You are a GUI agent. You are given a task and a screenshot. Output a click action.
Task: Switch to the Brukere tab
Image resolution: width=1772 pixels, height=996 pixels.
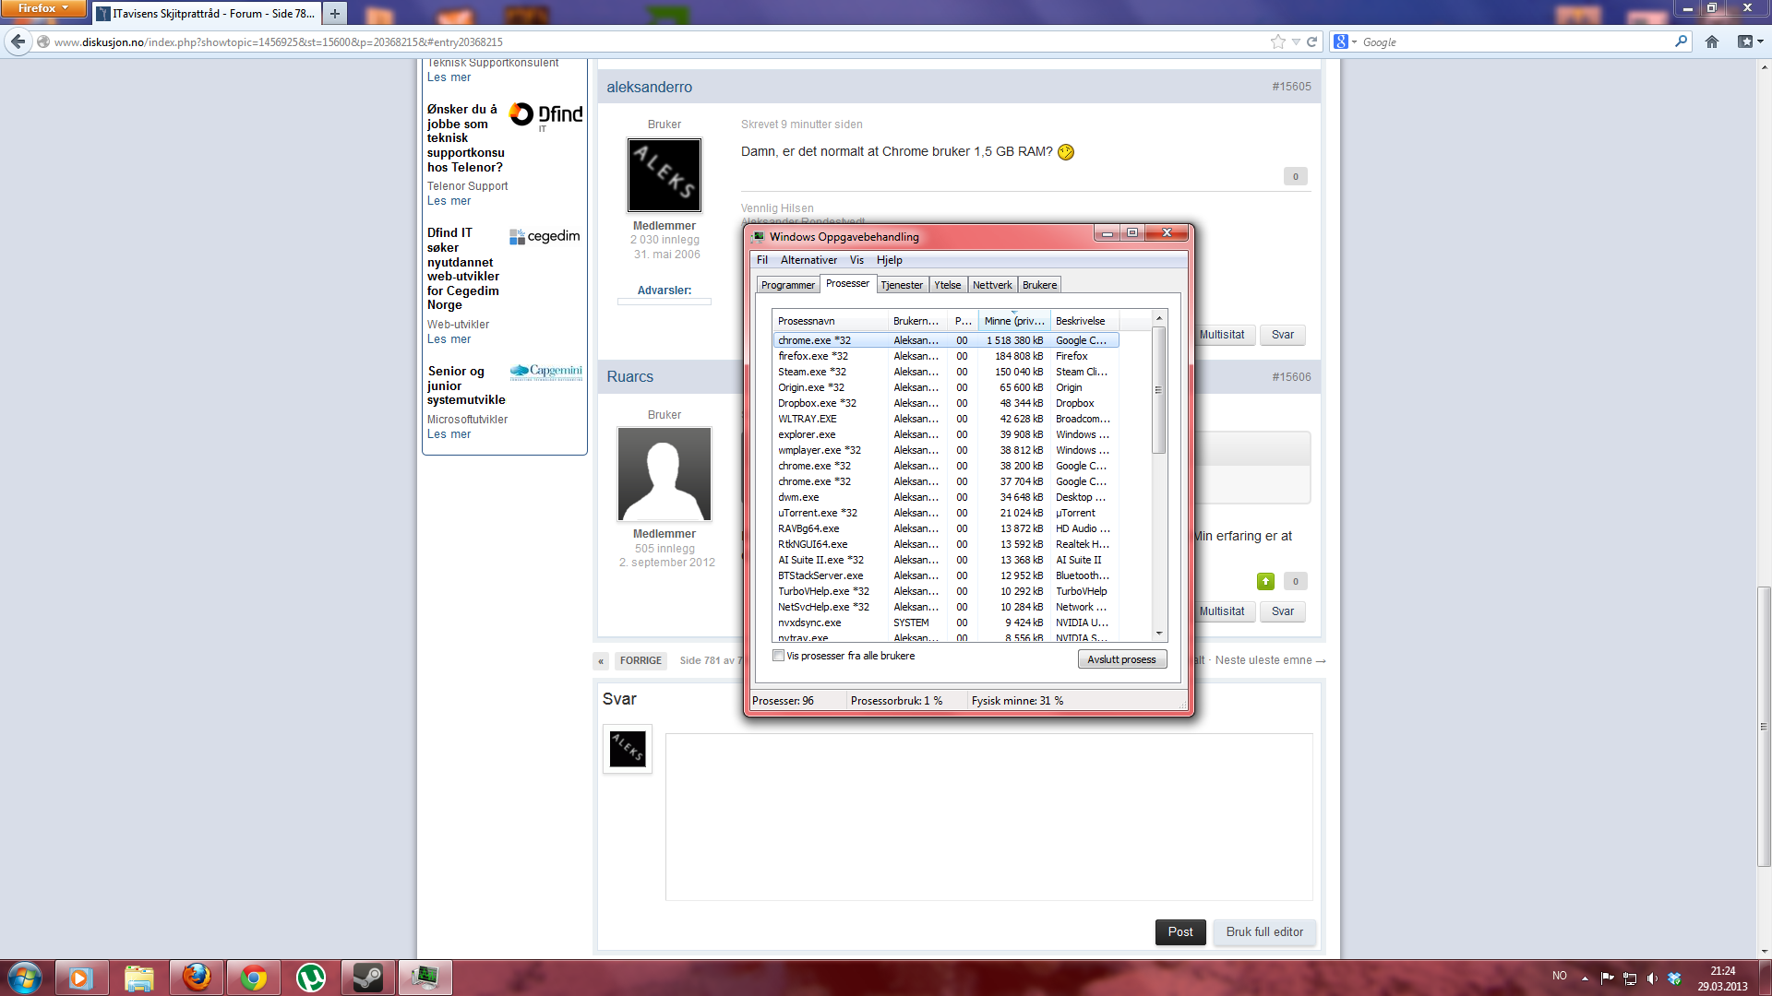[1039, 285]
